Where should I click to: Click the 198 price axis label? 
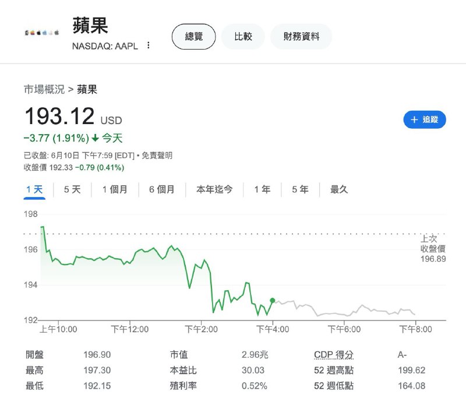point(31,214)
